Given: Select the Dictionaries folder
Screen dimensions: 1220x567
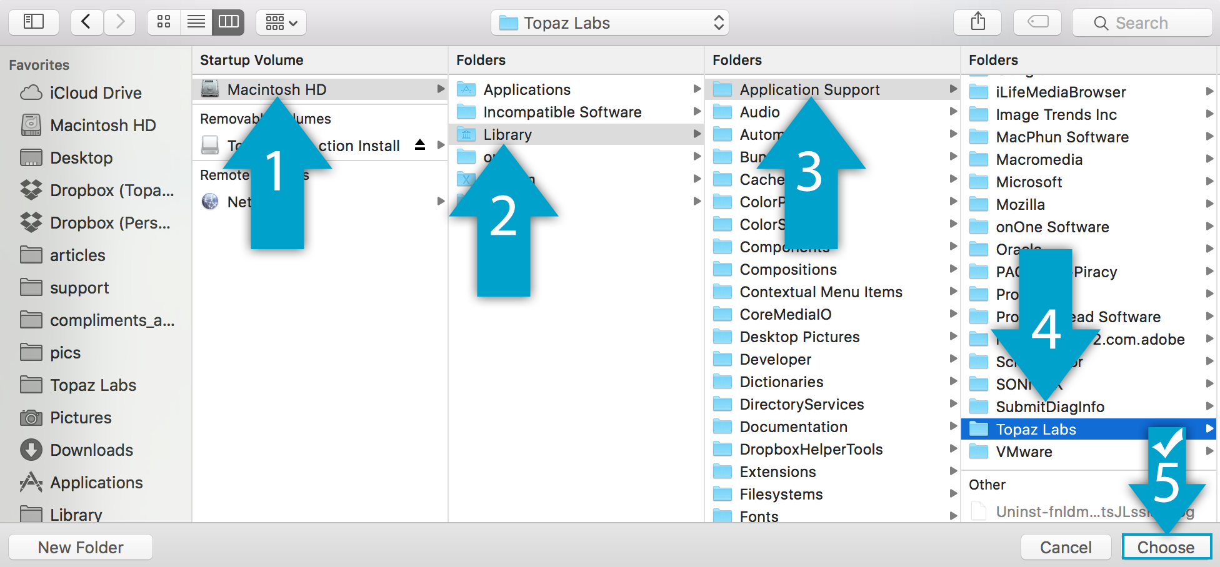Looking at the screenshot, I should [x=832, y=382].
